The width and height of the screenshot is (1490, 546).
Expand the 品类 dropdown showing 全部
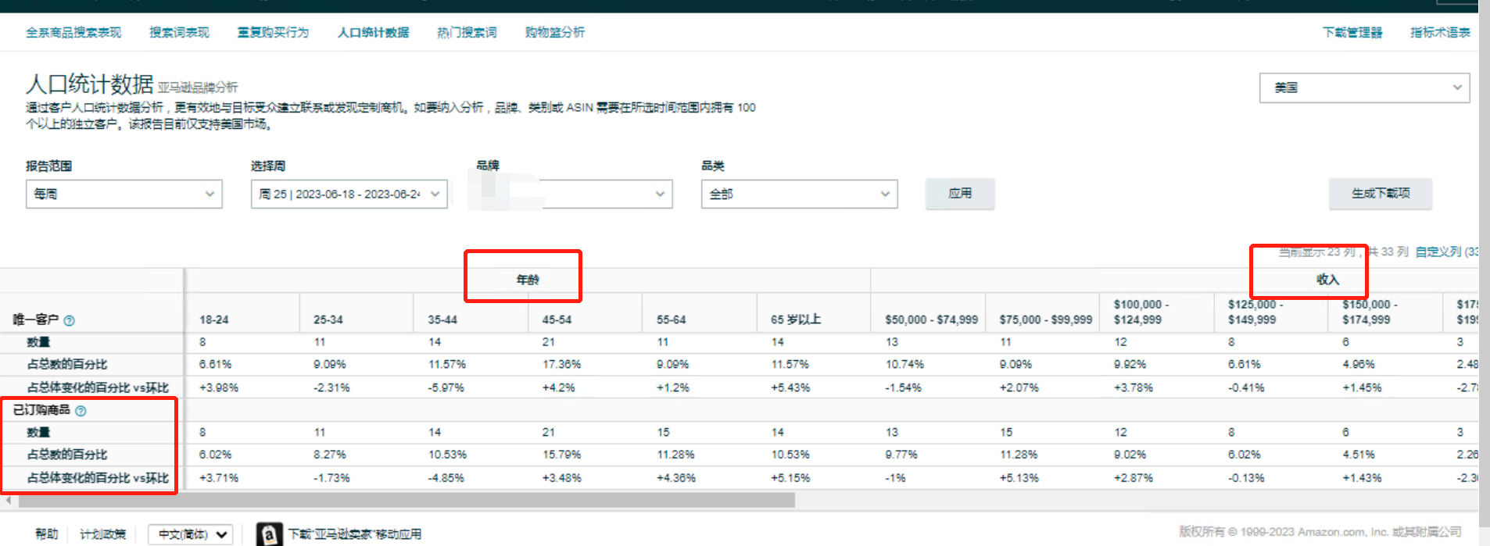tap(800, 194)
